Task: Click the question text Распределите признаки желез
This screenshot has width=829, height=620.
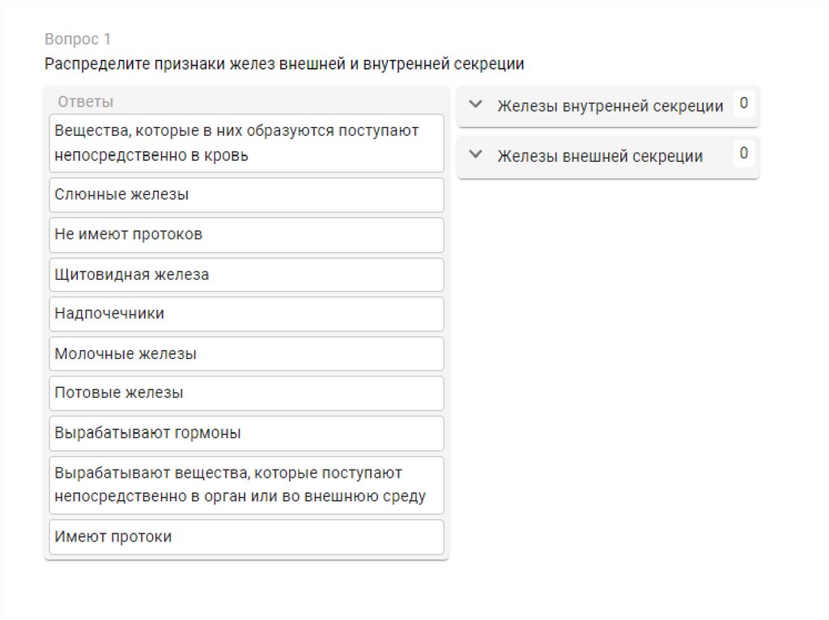Action: pos(284,64)
